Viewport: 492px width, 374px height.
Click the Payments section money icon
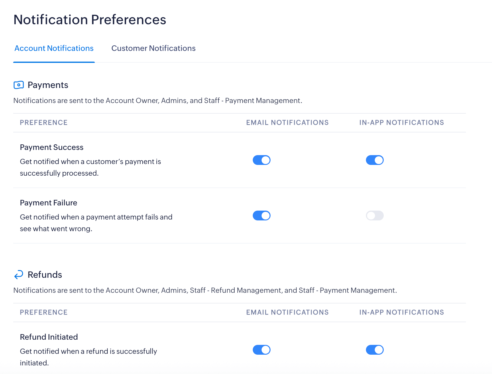[x=19, y=85]
